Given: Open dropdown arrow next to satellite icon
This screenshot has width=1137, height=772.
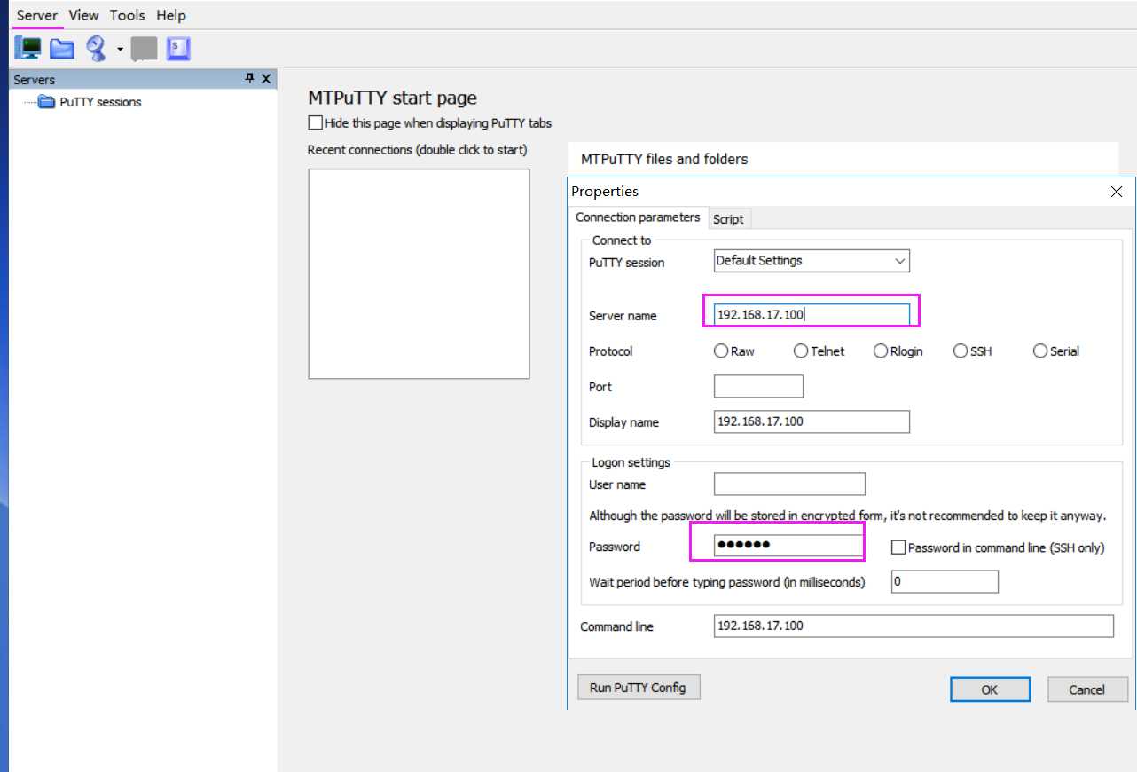Looking at the screenshot, I should pos(120,49).
